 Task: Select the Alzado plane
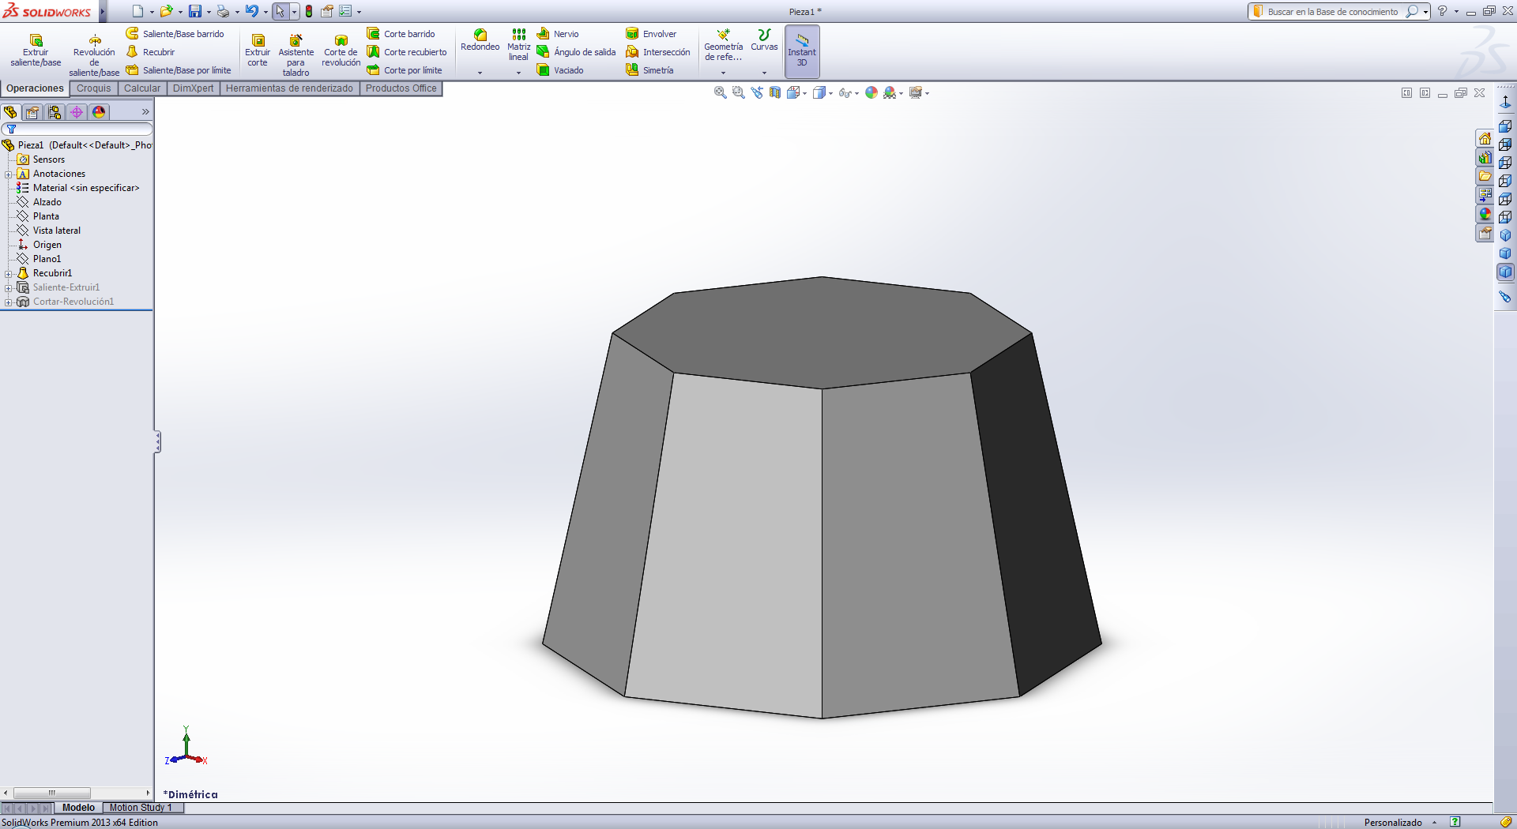coord(47,202)
